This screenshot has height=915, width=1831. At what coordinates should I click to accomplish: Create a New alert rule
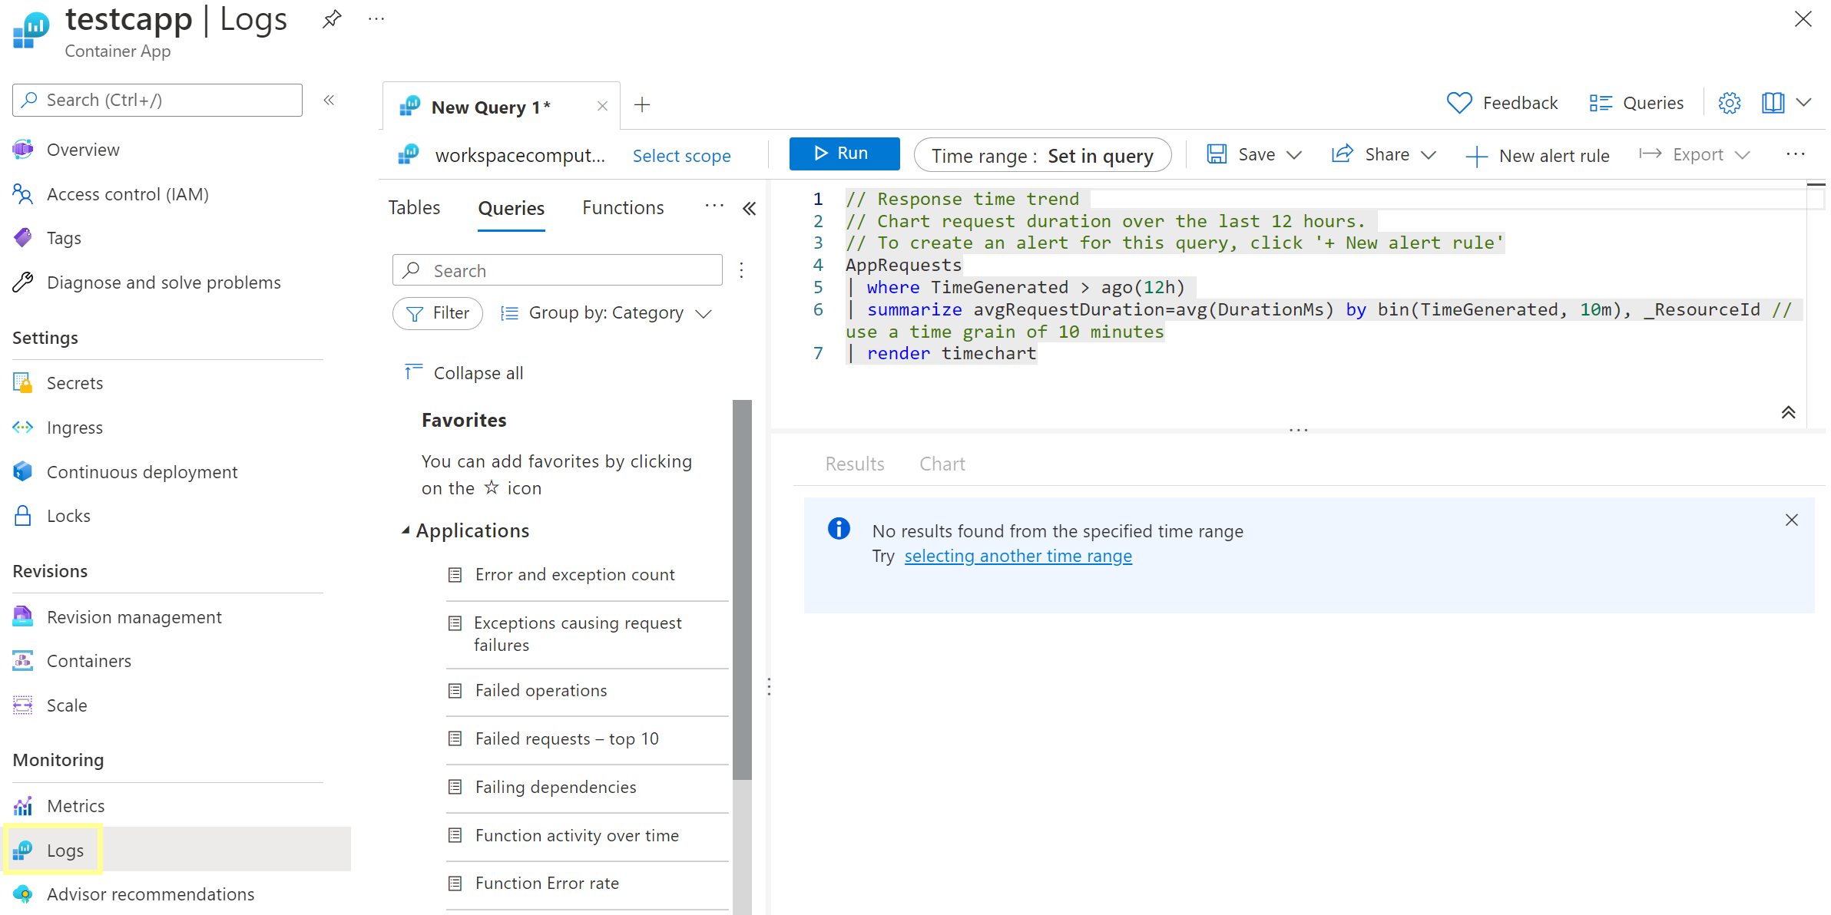(1538, 156)
